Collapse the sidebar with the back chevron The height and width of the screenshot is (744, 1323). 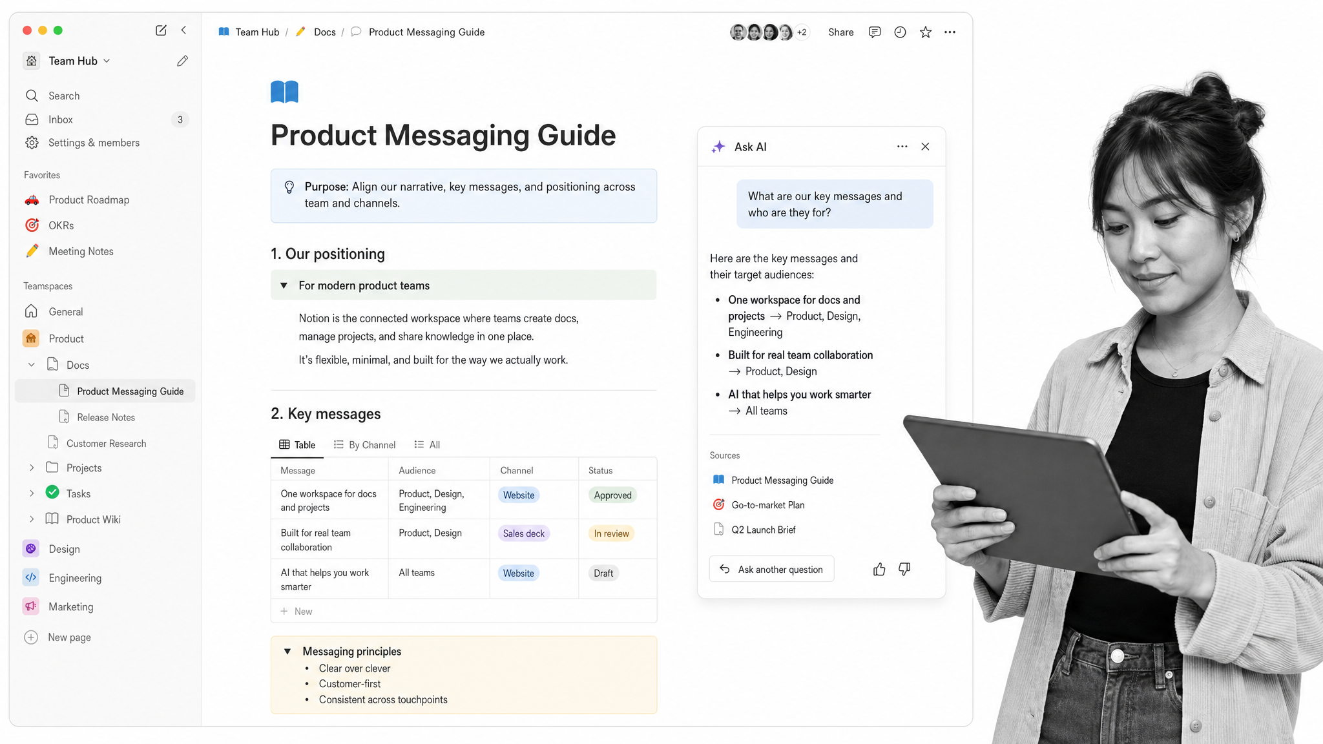[184, 30]
